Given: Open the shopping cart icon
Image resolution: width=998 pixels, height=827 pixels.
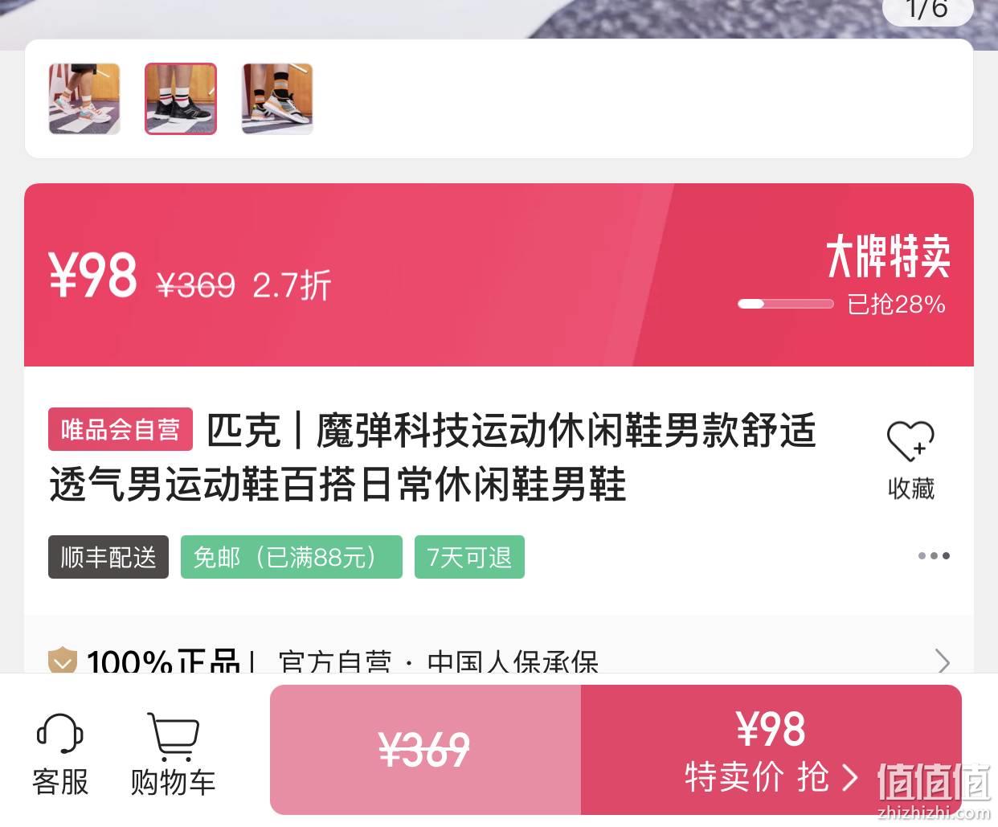Looking at the screenshot, I should [x=173, y=736].
